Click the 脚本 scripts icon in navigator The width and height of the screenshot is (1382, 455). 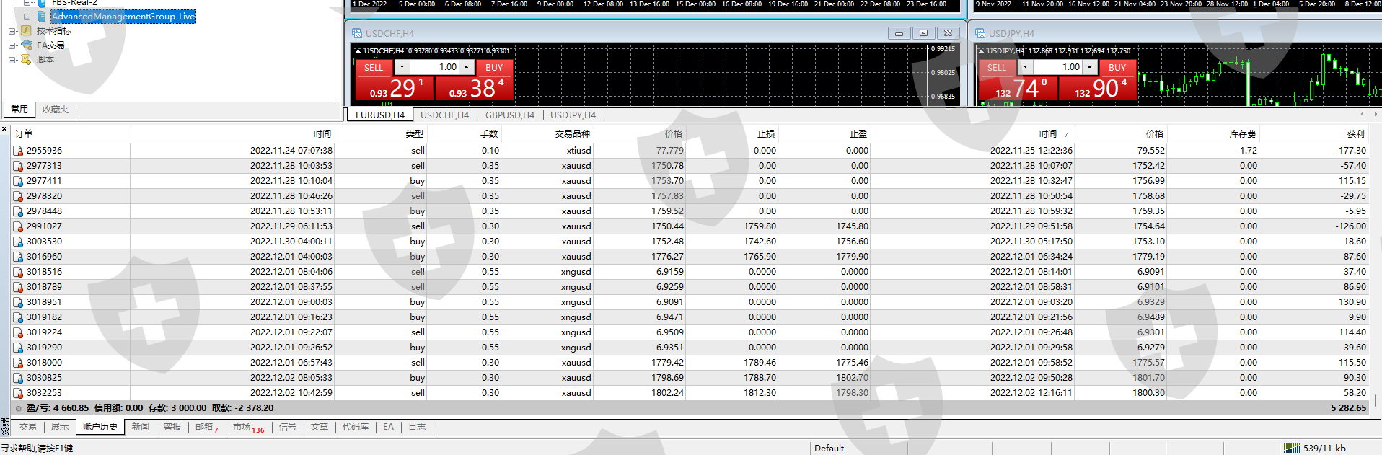tap(26, 60)
